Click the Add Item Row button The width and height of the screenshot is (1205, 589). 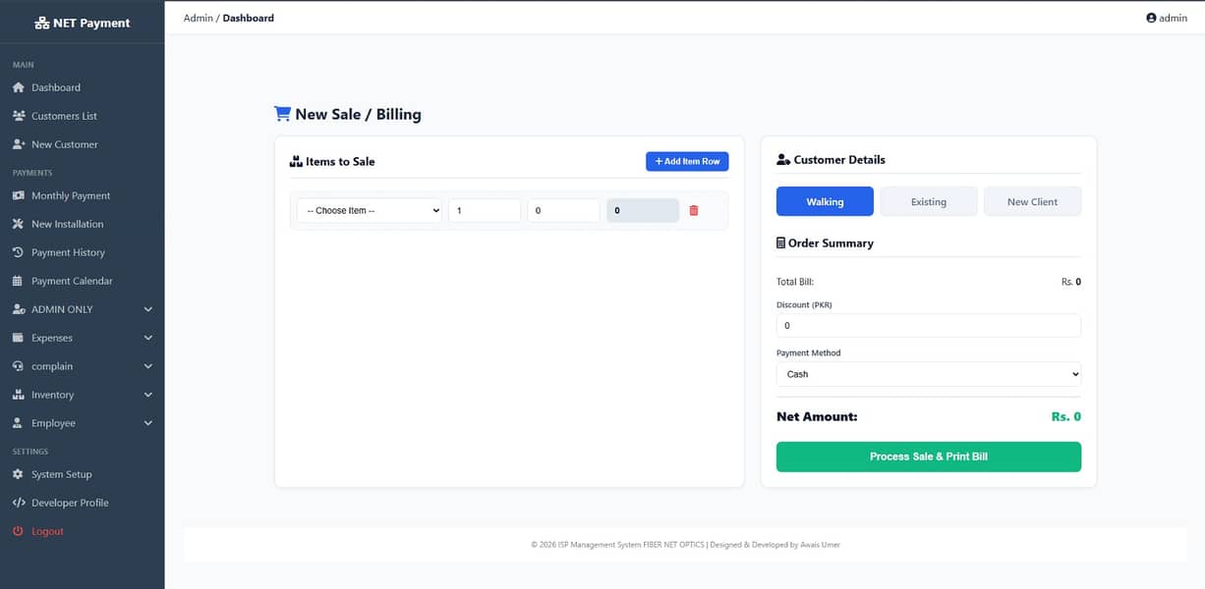coord(687,161)
